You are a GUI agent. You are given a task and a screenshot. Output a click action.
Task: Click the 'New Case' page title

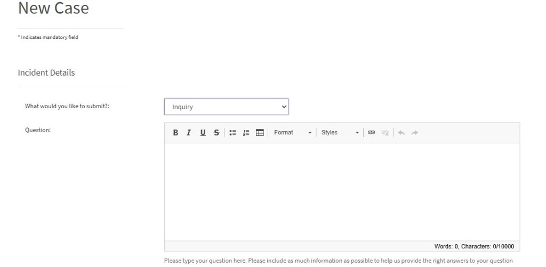pos(53,8)
